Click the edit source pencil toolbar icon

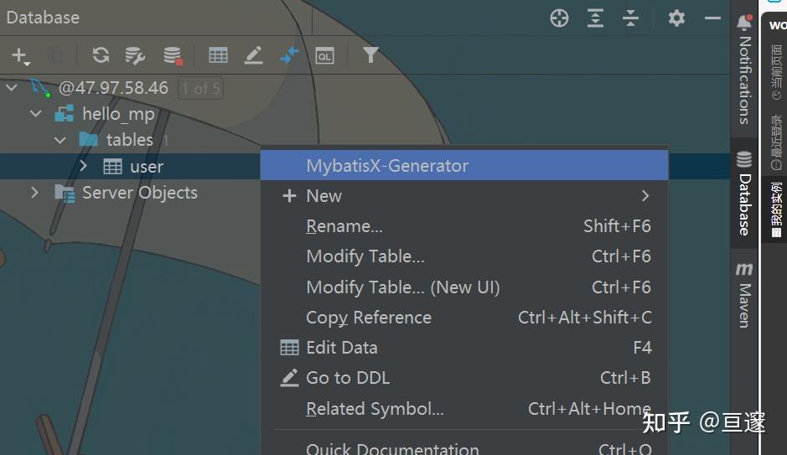pos(253,55)
